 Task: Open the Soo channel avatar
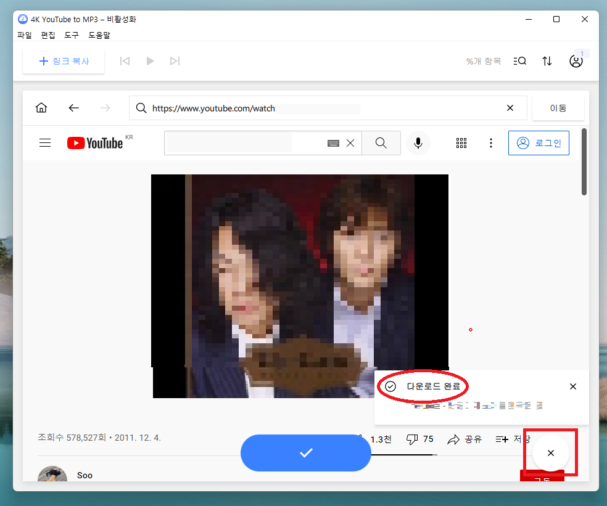click(x=52, y=474)
